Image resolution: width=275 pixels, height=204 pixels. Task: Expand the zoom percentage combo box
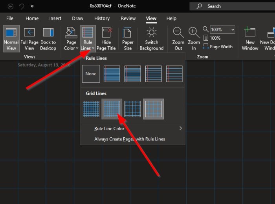click(233, 30)
